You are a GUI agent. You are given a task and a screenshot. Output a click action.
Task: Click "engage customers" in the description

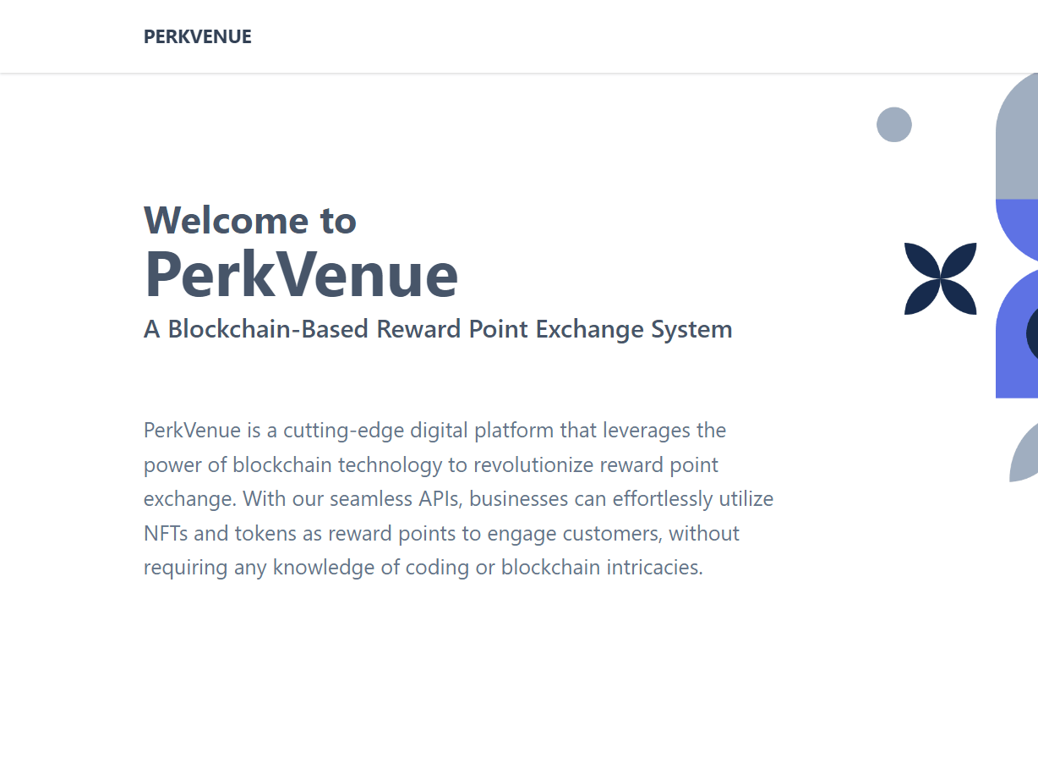575,534
